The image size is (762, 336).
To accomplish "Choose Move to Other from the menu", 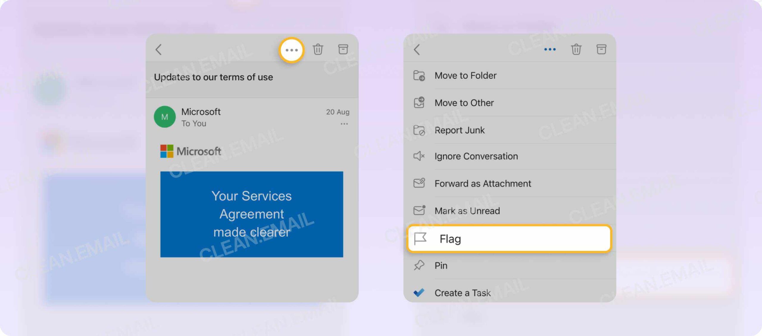I will (464, 103).
